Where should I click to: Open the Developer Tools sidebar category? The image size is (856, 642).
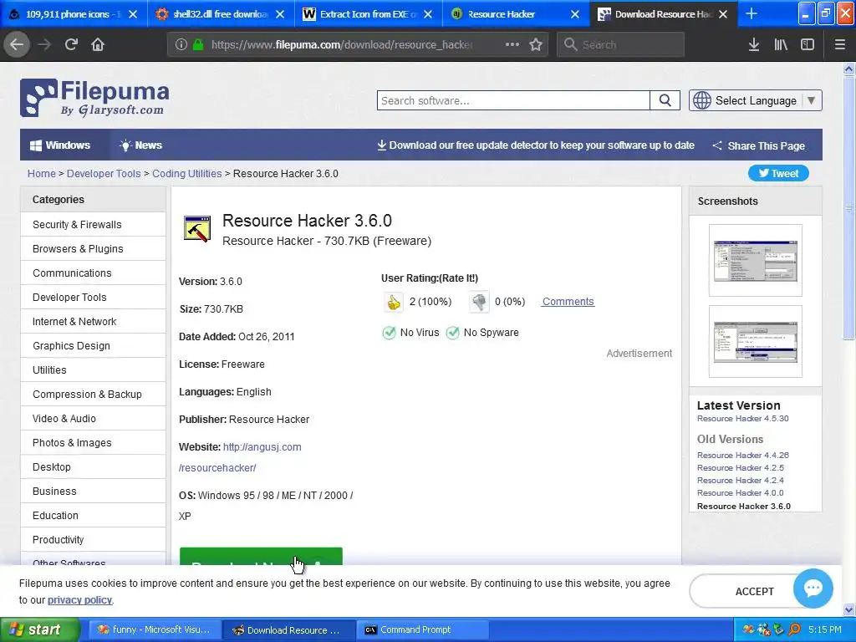[93, 298]
